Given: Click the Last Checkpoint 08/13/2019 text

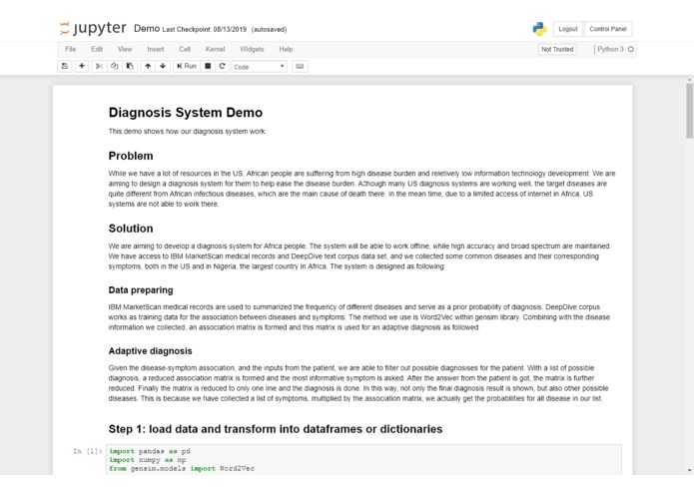Looking at the screenshot, I should [205, 29].
